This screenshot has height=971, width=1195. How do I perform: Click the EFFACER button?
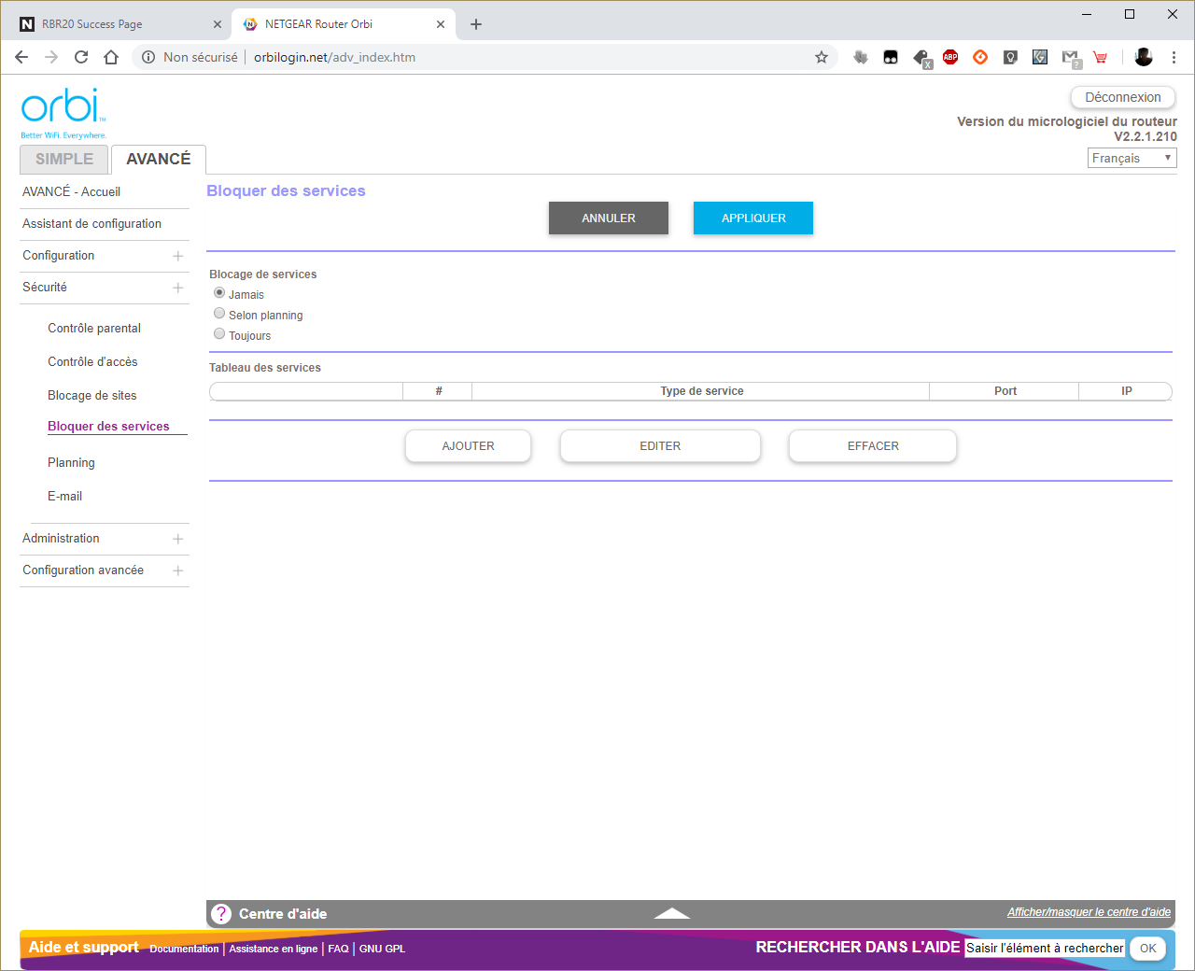(x=873, y=445)
